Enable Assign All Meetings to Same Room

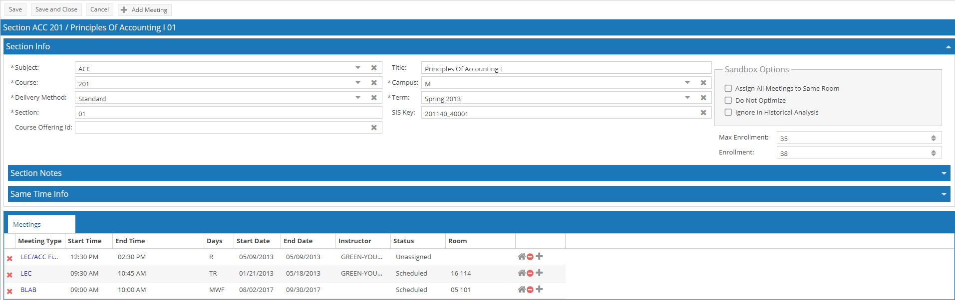(x=728, y=88)
